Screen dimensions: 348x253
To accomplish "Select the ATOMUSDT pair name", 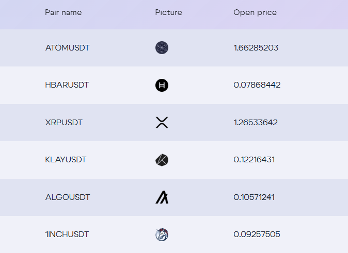I will [67, 48].
